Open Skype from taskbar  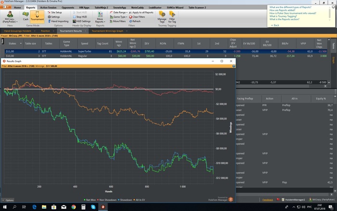pos(93,207)
